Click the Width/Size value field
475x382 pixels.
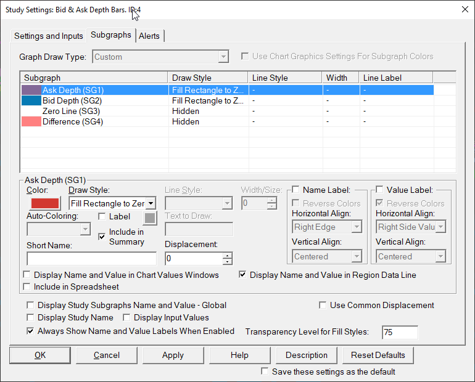(x=254, y=203)
